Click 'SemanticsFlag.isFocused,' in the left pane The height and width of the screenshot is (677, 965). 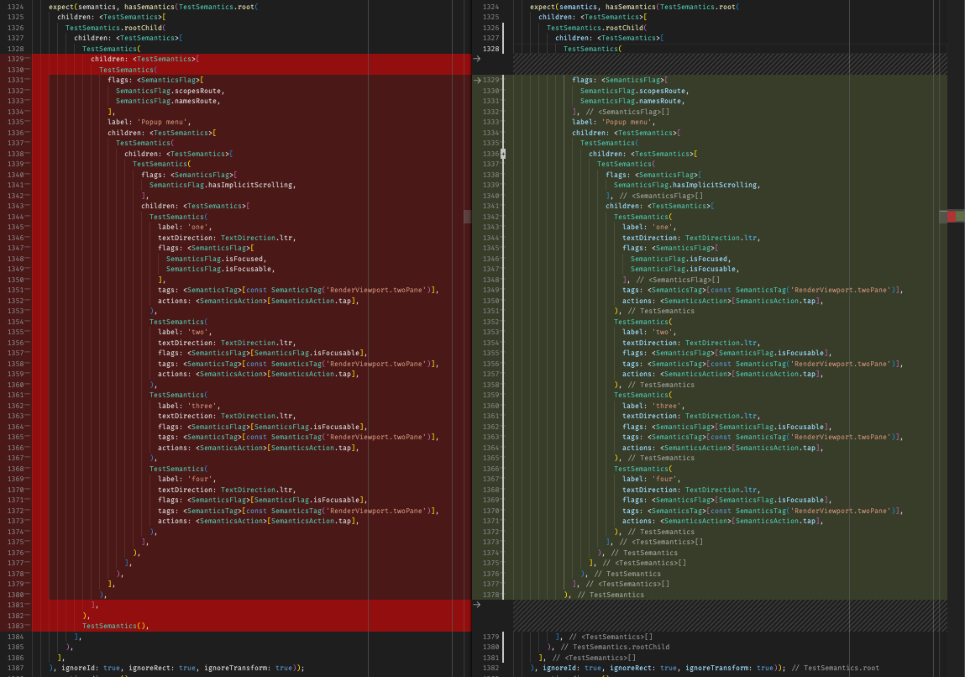pos(217,259)
